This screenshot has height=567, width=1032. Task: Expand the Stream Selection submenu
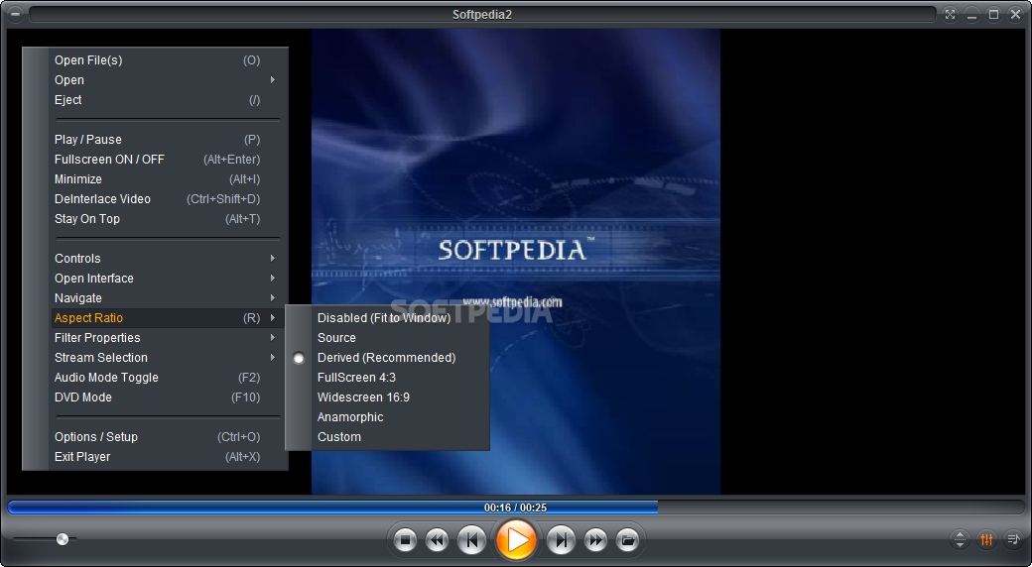[x=168, y=358]
